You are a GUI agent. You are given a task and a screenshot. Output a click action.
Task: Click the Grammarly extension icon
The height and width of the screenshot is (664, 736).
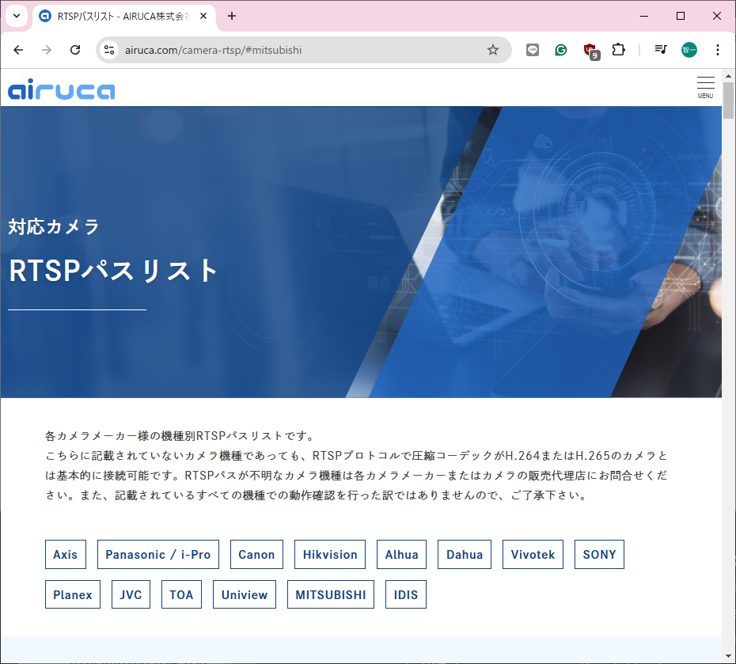click(x=561, y=50)
